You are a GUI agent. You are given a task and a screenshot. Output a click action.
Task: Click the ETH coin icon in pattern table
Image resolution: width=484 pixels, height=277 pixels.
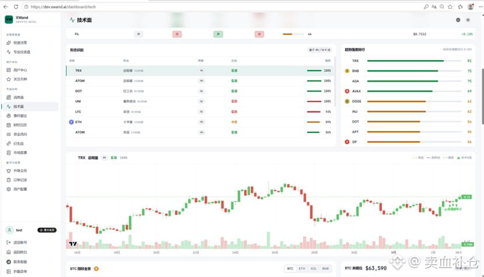click(x=71, y=122)
